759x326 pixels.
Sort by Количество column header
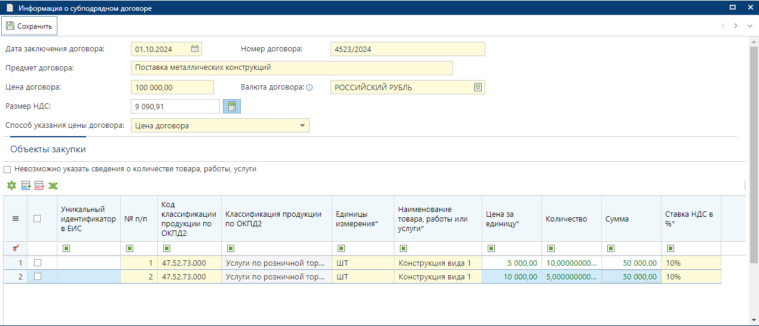tap(571, 219)
